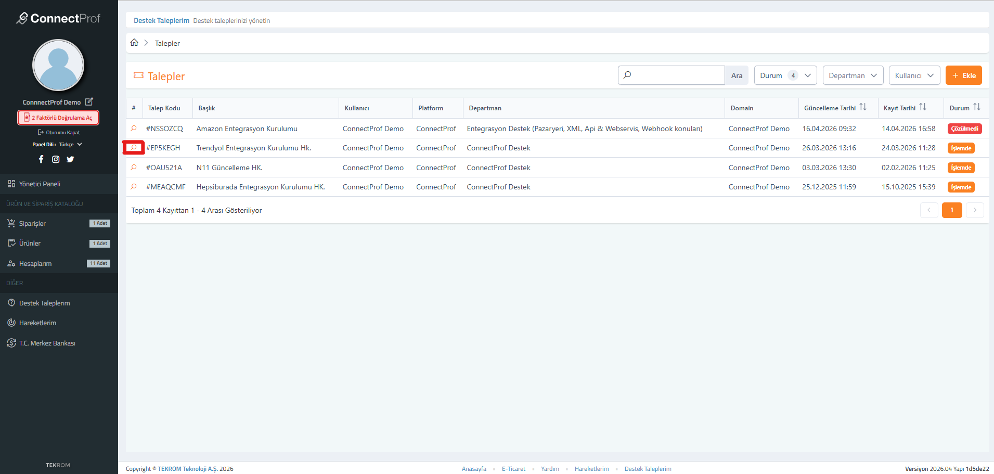Click the home icon in breadcrumb
The width and height of the screenshot is (994, 474).
134,43
